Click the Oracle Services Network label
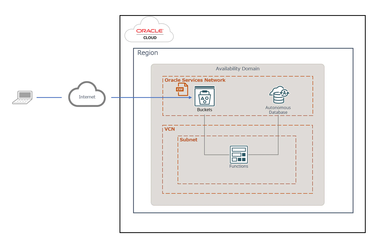Screen dimensions: 392x239 (x=195, y=80)
